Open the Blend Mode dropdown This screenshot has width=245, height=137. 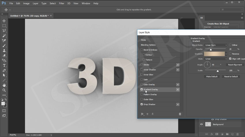[216, 45]
